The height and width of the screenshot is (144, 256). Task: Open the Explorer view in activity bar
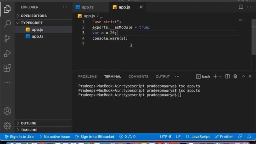click(7, 9)
